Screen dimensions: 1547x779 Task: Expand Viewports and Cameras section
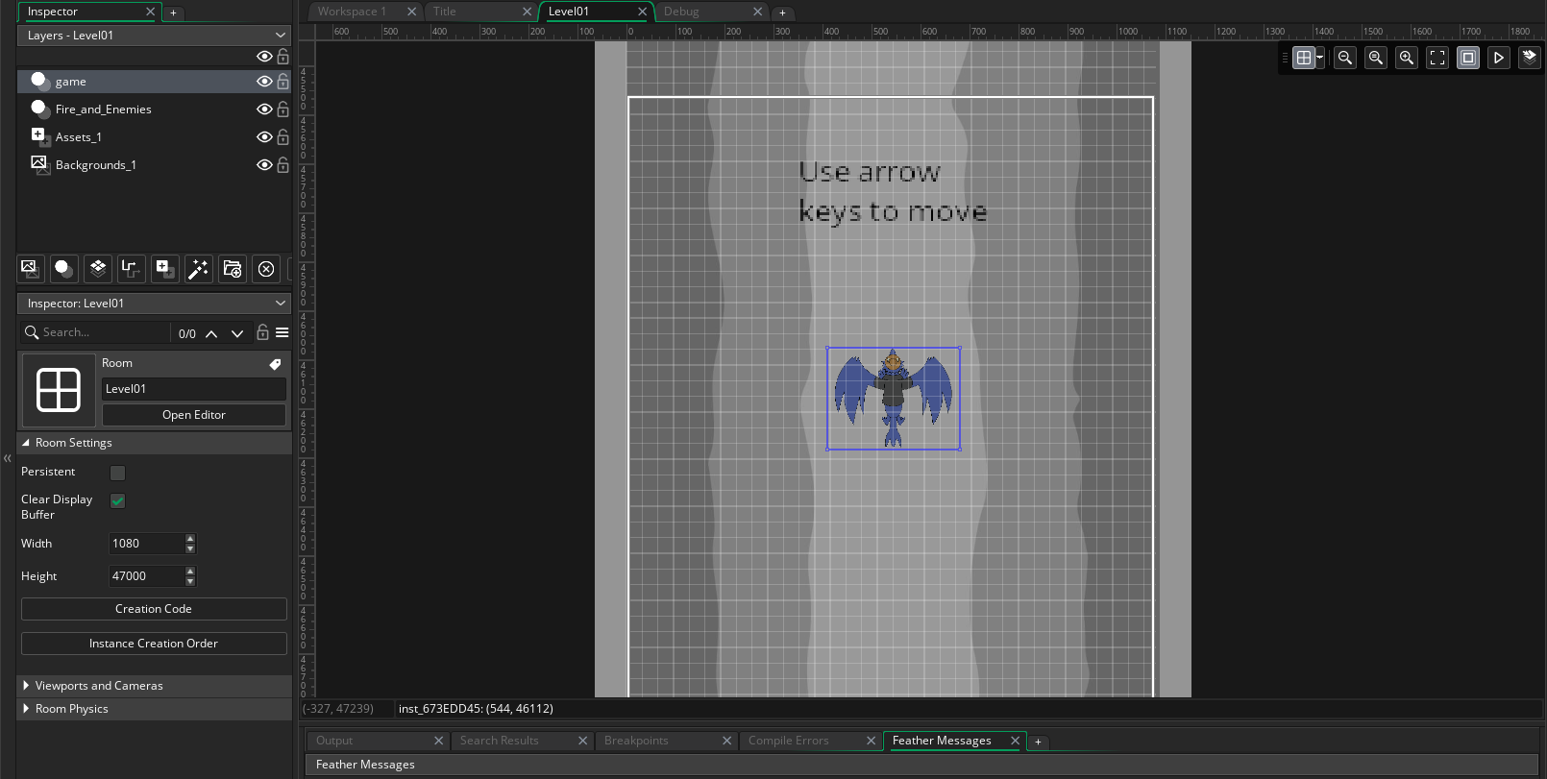pos(99,686)
